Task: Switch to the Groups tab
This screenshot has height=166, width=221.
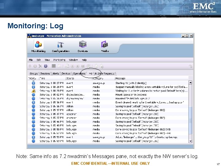Action: [x=34, y=73]
